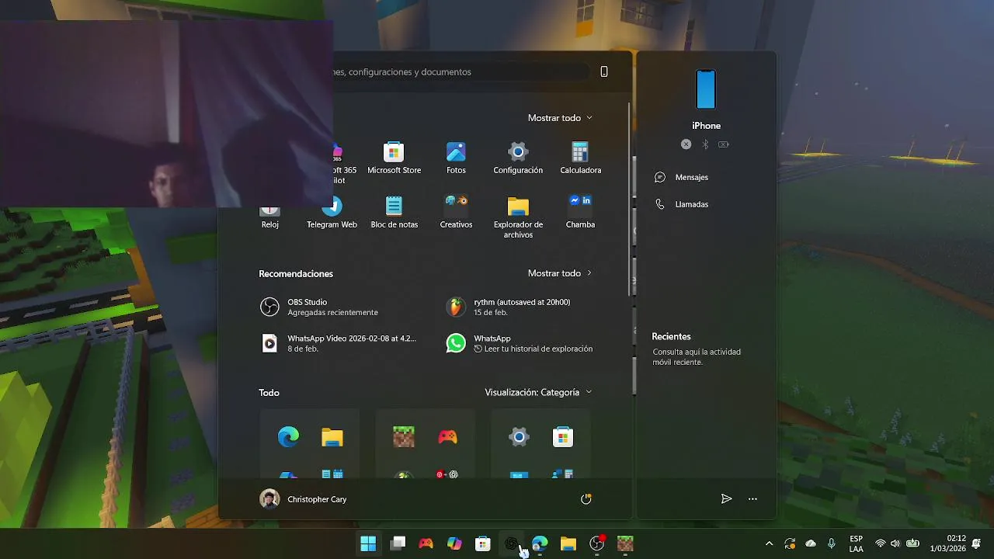Open the game controller app in Todo categories
This screenshot has width=994, height=559.
pyautogui.click(x=447, y=437)
